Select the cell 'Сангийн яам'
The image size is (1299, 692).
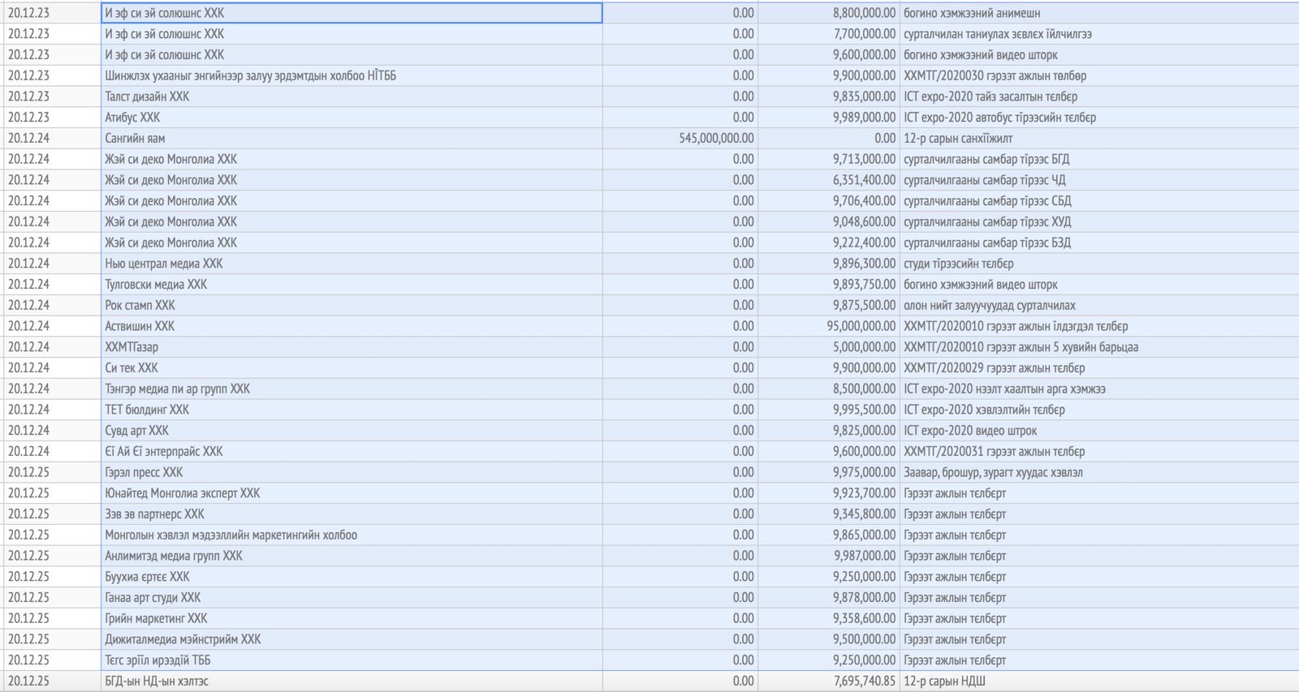[x=352, y=138]
